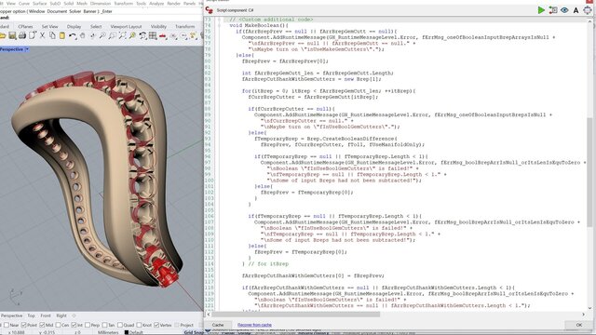Open the Surface menu

click(39, 4)
